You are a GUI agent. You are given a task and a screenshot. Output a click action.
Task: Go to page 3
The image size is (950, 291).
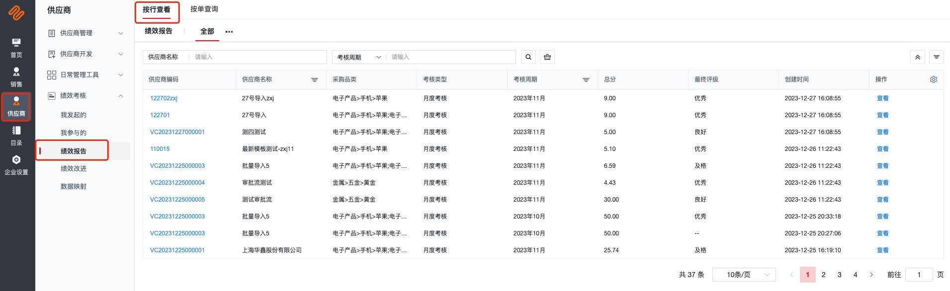[x=840, y=275]
